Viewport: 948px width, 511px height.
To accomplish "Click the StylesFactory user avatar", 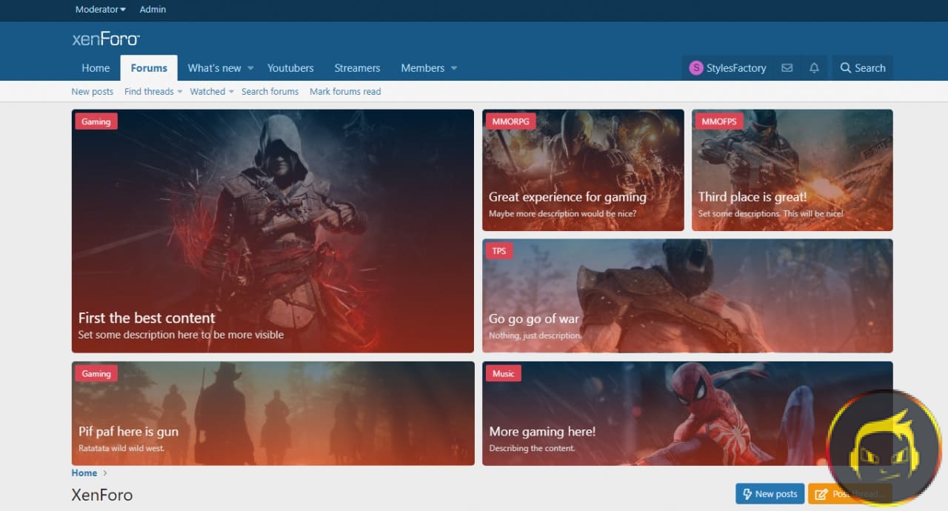I will (695, 68).
